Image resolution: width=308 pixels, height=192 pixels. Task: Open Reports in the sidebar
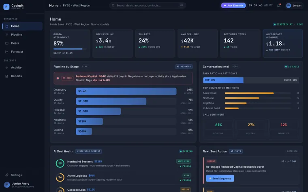(22, 76)
